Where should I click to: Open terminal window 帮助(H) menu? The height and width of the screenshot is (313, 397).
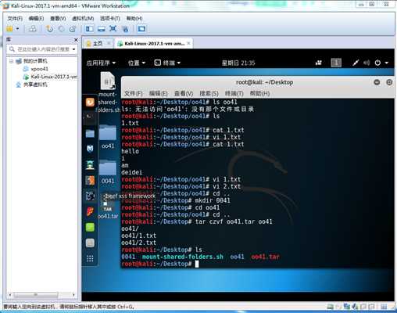click(259, 93)
